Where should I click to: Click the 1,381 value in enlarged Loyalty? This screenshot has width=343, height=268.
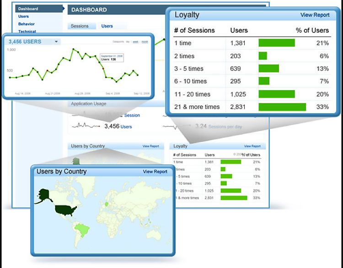coord(238,43)
